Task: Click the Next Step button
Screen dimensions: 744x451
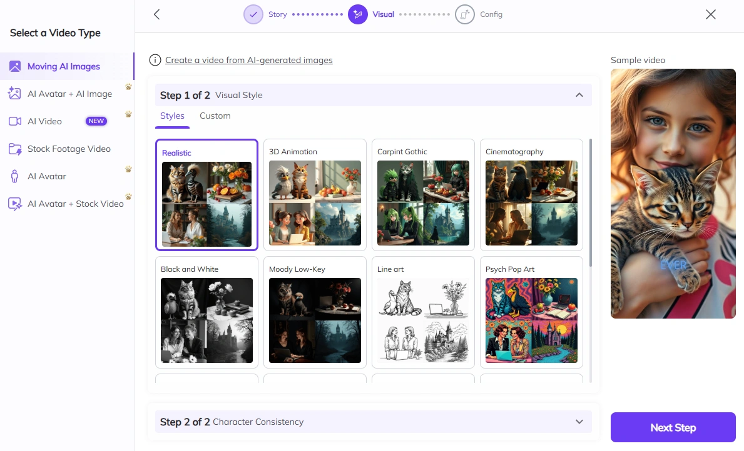Action: pos(673,427)
